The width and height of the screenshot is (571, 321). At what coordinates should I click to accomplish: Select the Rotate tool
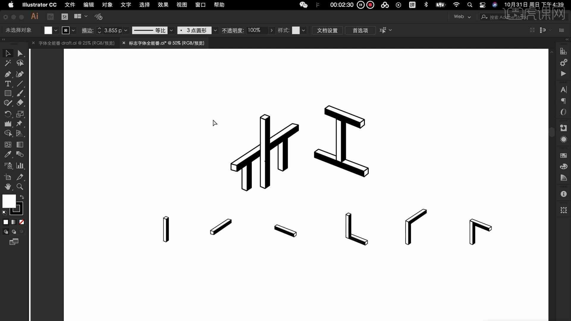(8, 114)
